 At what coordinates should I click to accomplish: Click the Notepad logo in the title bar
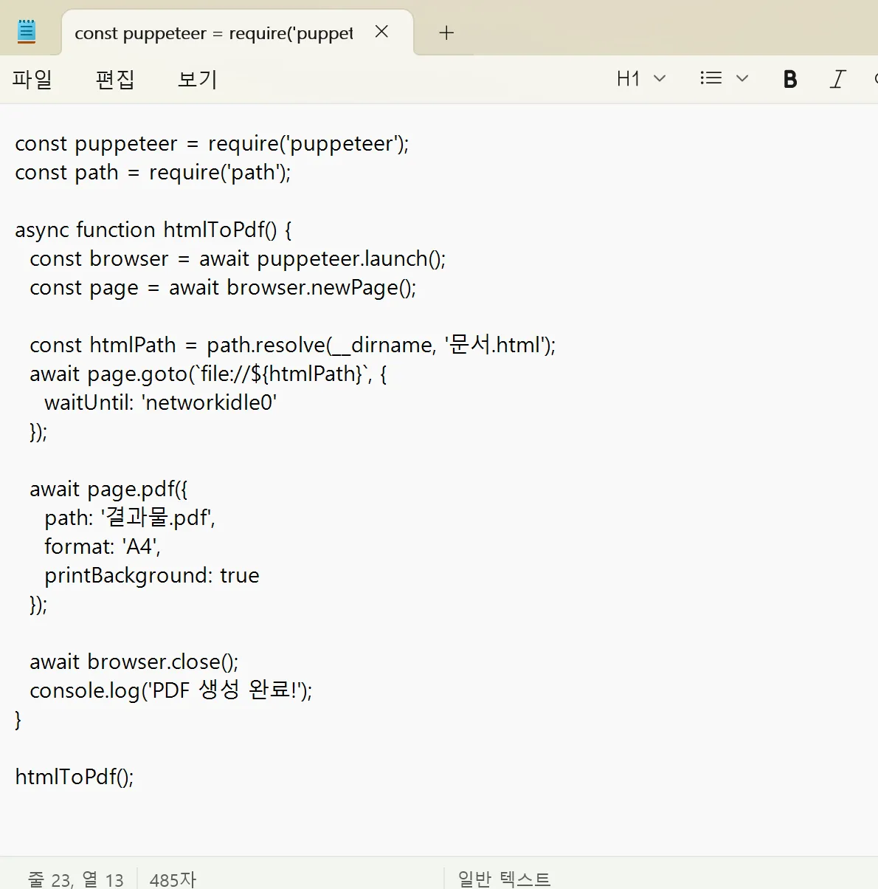click(27, 32)
